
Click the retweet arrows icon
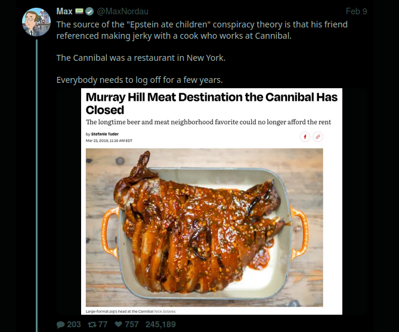92,325
